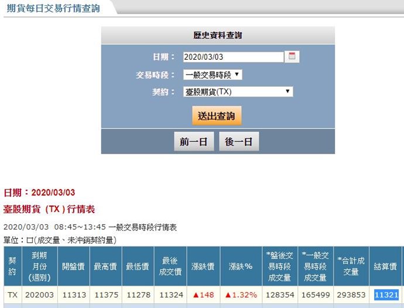Click the last traded price cell 11324
Image resolution: width=404 pixels, height=308 pixels.
coord(170,295)
